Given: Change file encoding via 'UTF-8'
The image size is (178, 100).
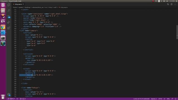Looking at the screenshot, I should (160, 99).
